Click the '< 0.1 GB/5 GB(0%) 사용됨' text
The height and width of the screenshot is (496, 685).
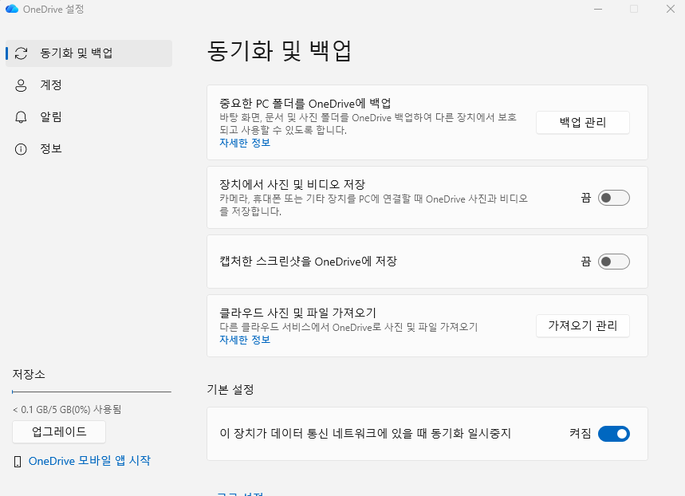click(67, 409)
